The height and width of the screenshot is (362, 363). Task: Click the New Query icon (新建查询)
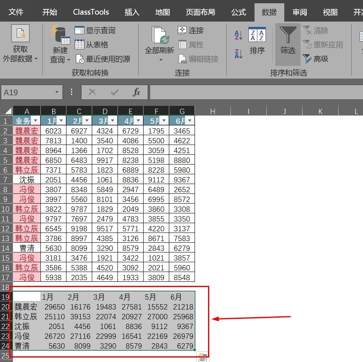[x=60, y=44]
